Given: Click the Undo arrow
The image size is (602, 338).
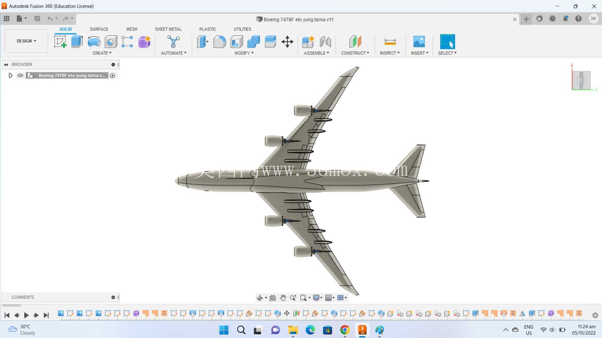Looking at the screenshot, I should point(50,19).
